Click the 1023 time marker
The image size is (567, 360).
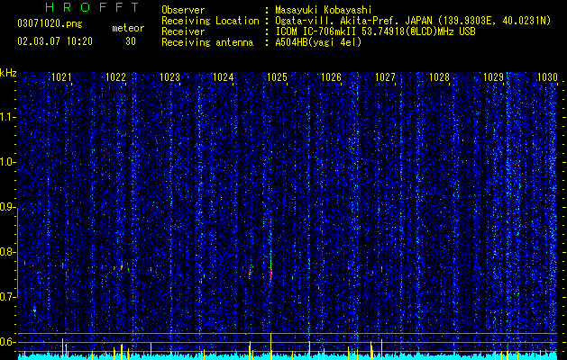click(x=169, y=77)
